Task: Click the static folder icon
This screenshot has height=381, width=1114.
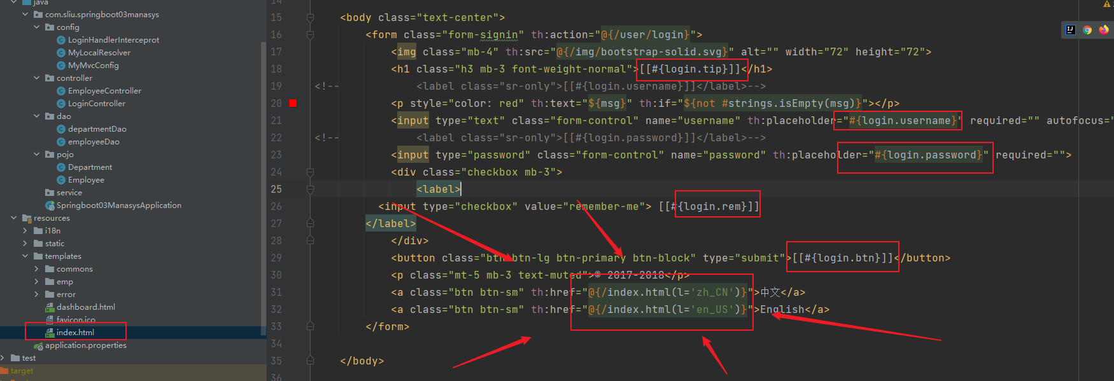Action: click(38, 244)
